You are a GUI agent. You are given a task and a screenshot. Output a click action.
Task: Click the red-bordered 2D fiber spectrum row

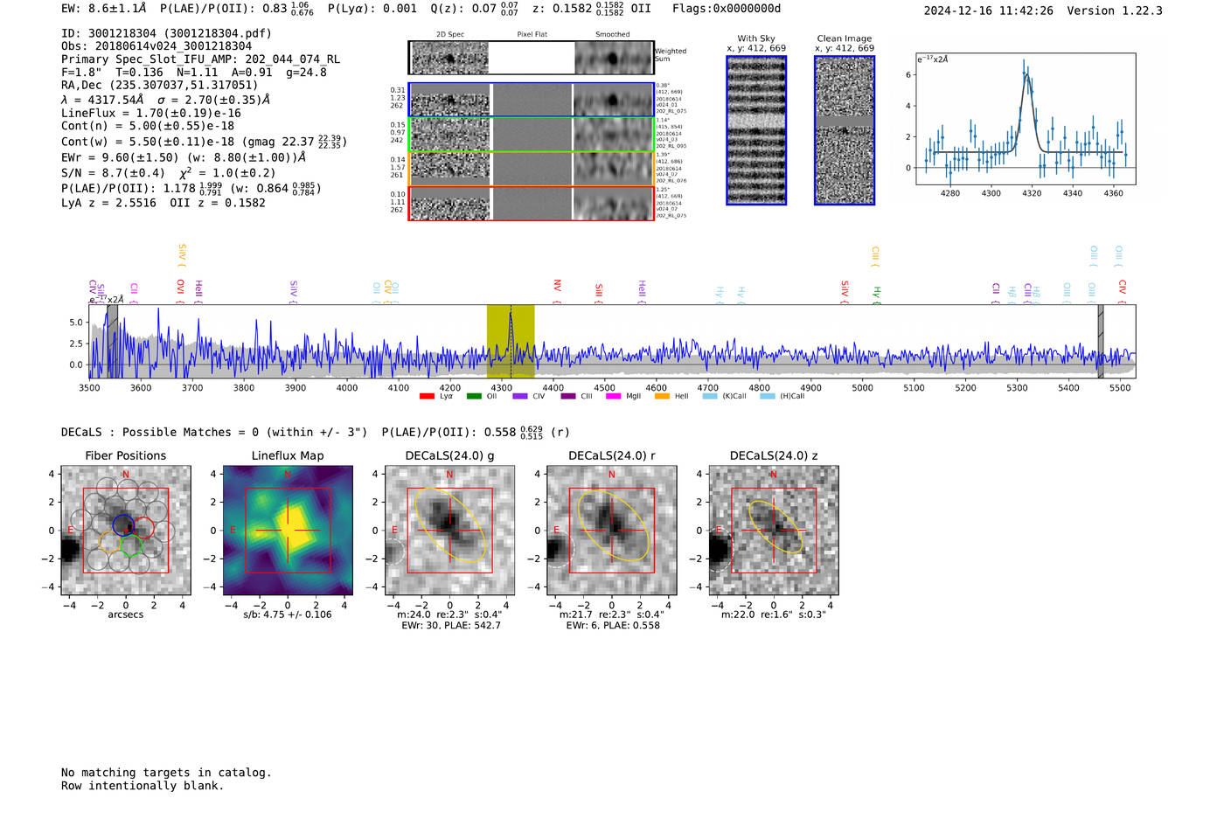[x=532, y=203]
